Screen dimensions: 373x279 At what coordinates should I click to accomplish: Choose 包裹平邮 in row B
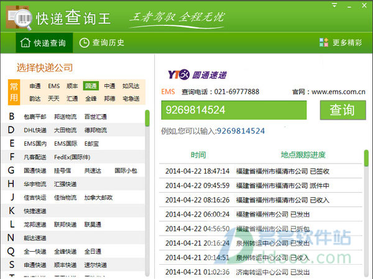coord(35,117)
